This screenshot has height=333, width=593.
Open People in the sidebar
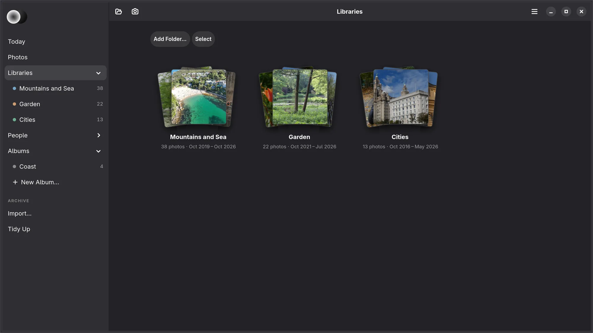55,135
